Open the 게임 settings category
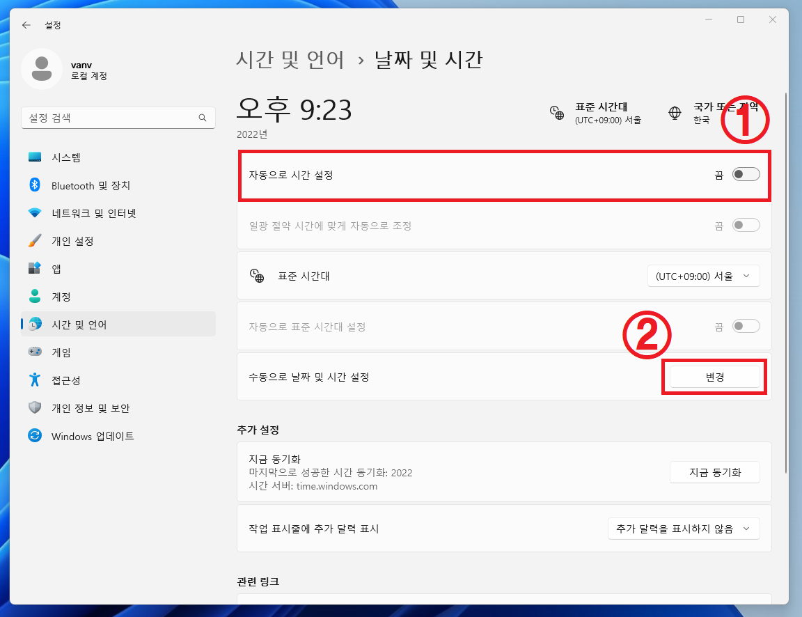 click(118, 352)
